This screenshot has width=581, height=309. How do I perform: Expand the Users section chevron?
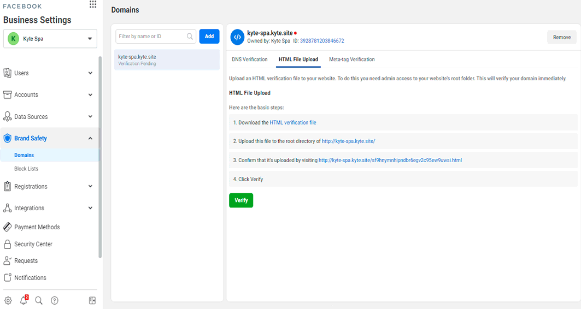[90, 73]
